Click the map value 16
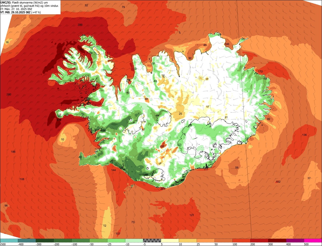The width and height of the screenshot is (322, 246). [x=7, y=42]
